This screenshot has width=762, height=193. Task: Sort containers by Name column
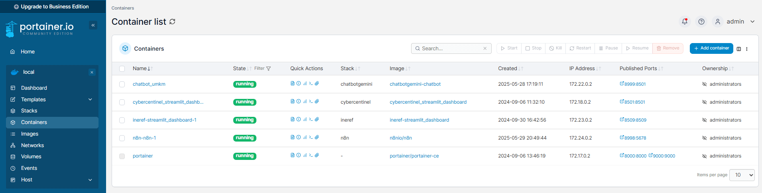(x=143, y=69)
